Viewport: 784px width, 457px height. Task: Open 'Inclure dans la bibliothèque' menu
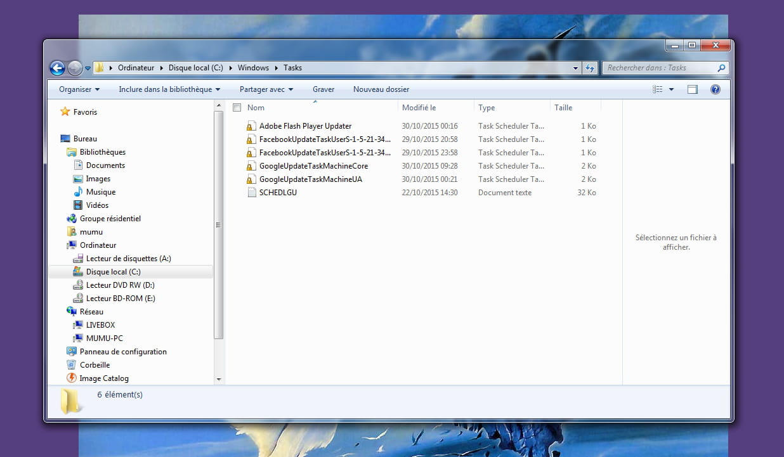tap(169, 89)
